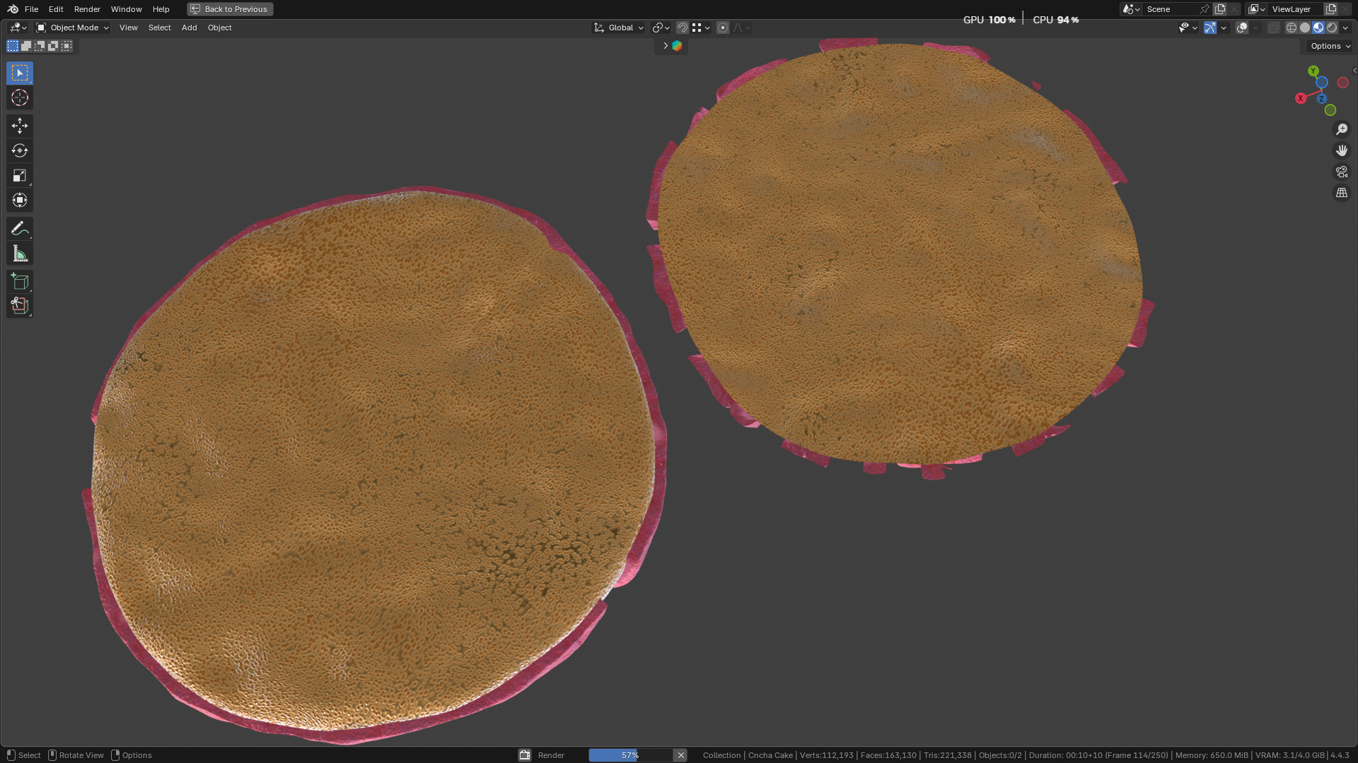Open the snapping options dropdown
Screen dimensions: 1358x763
click(701, 28)
